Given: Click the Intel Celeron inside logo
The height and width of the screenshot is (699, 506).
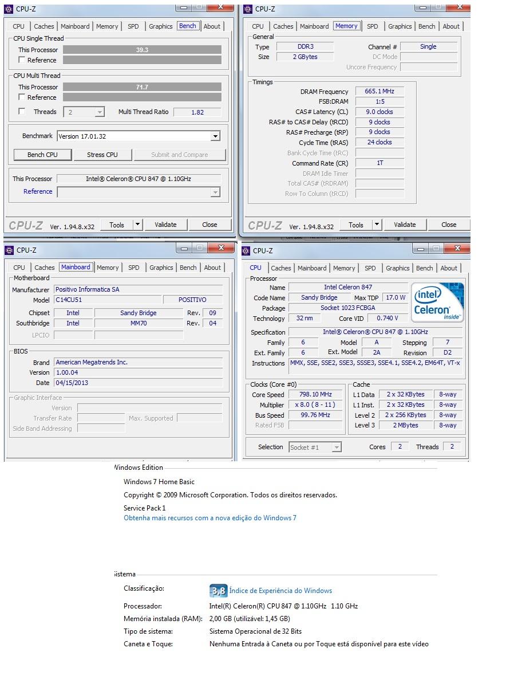Looking at the screenshot, I should (437, 303).
